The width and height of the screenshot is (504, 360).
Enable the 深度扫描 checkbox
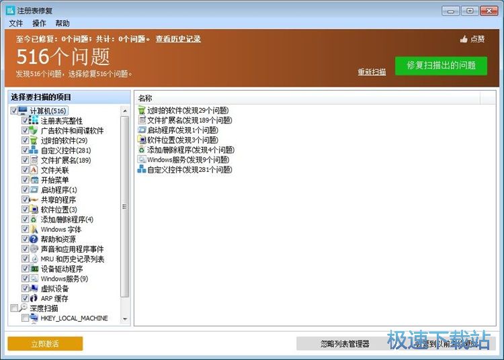tap(14, 308)
